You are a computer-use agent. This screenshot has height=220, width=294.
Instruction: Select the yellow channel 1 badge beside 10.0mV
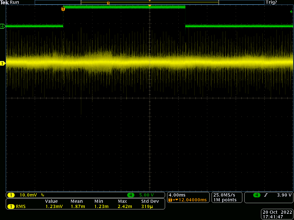click(x=11, y=195)
